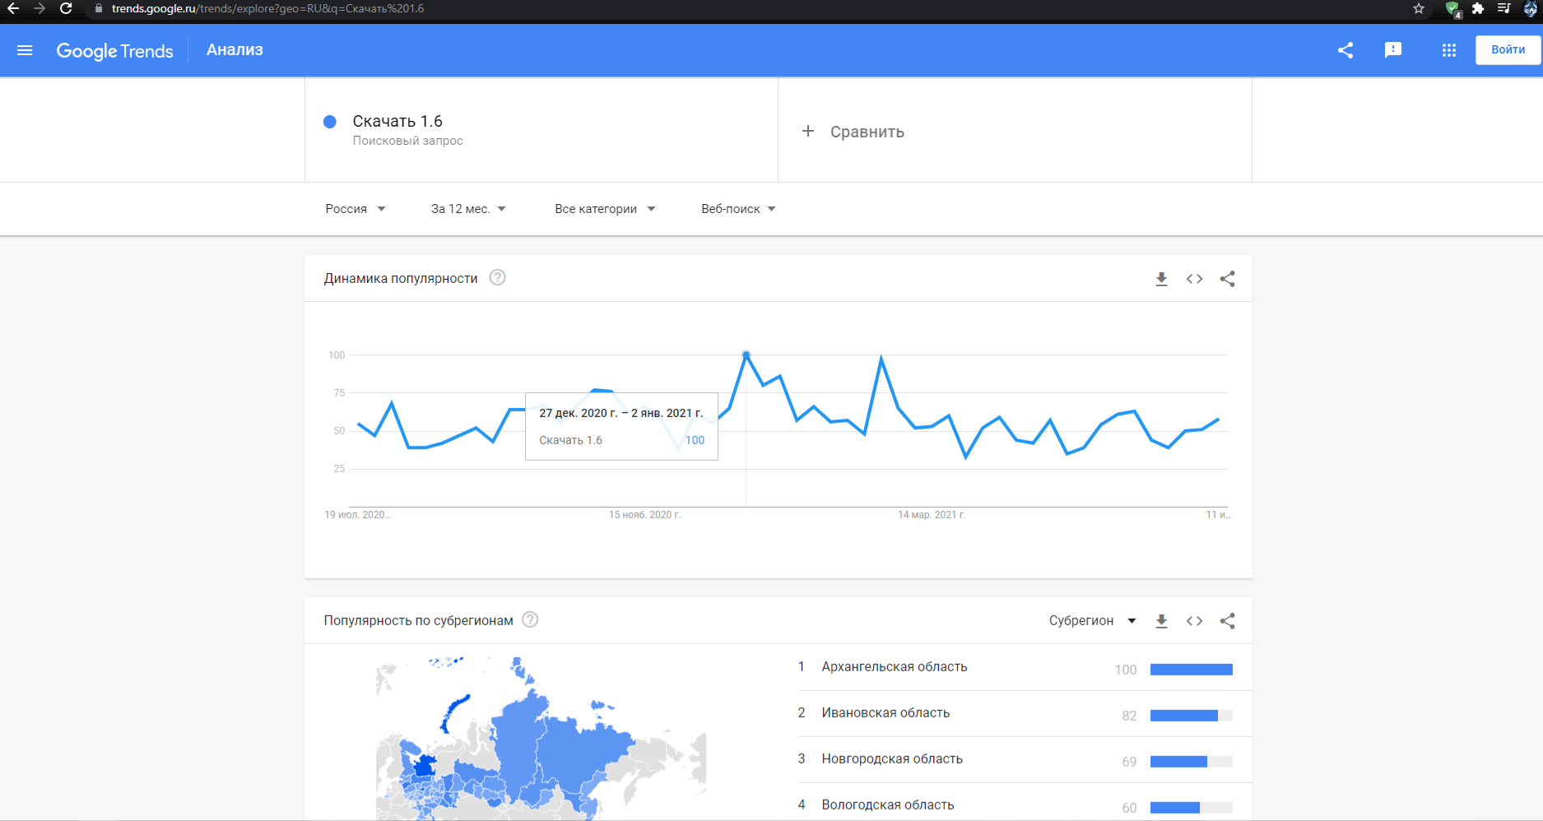This screenshot has width=1543, height=821.
Task: Click the Анализ header title
Action: [x=235, y=50]
